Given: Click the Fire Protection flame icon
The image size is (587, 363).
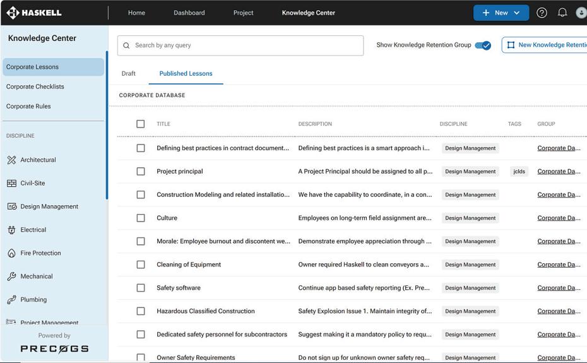Looking at the screenshot, I should (x=11, y=253).
